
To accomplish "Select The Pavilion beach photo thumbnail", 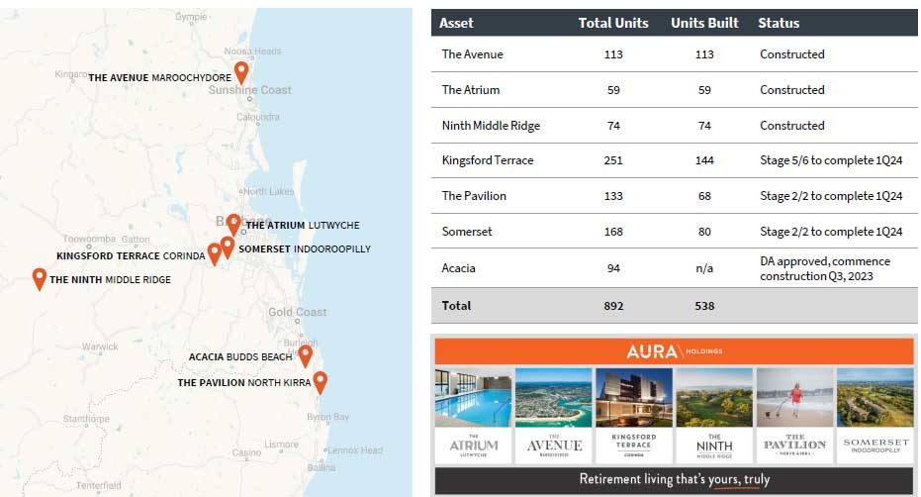I will pos(794,397).
